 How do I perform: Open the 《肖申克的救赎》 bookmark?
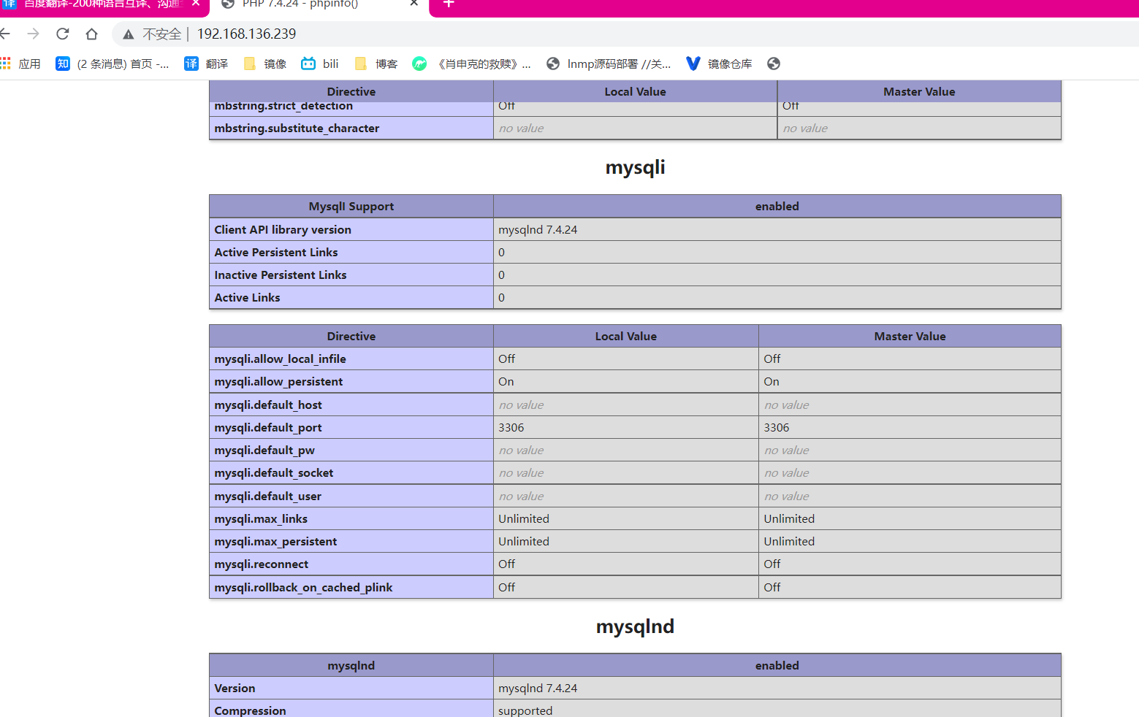[x=471, y=64]
